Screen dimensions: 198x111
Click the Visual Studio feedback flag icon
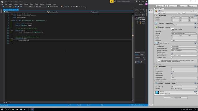coord(112,1)
